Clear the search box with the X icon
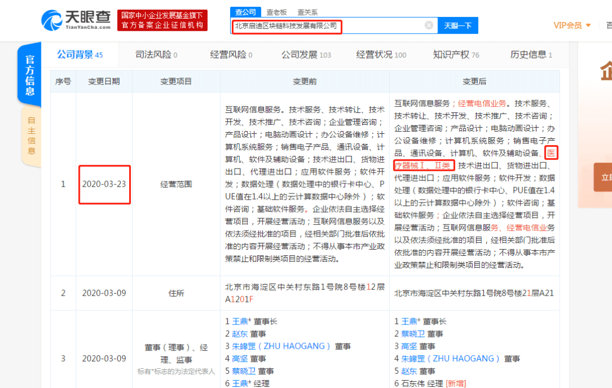This screenshot has width=612, height=388. [428, 26]
